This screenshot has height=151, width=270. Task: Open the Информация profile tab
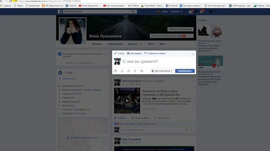coord(115,44)
